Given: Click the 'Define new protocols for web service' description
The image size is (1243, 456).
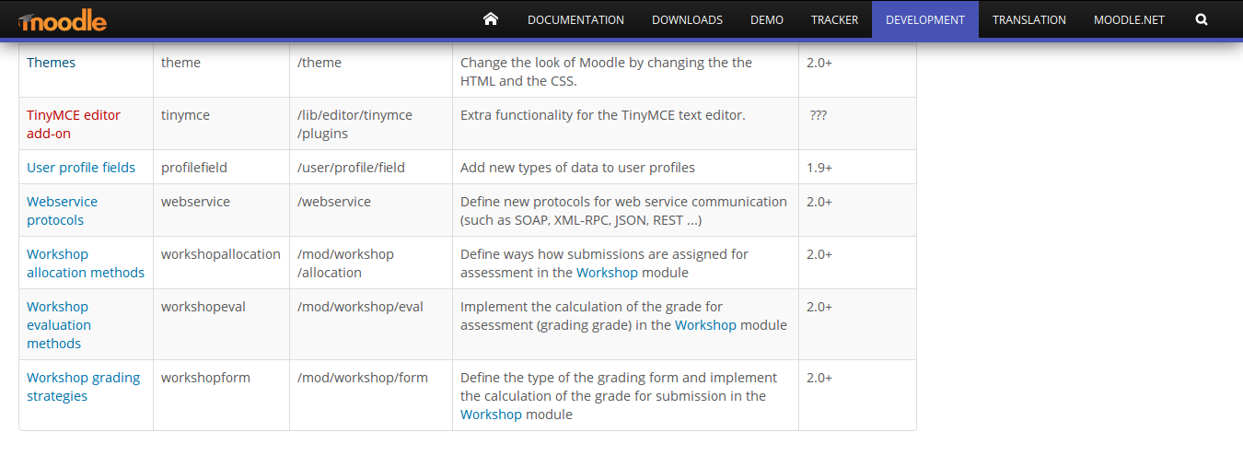Looking at the screenshot, I should pyautogui.click(x=625, y=210).
